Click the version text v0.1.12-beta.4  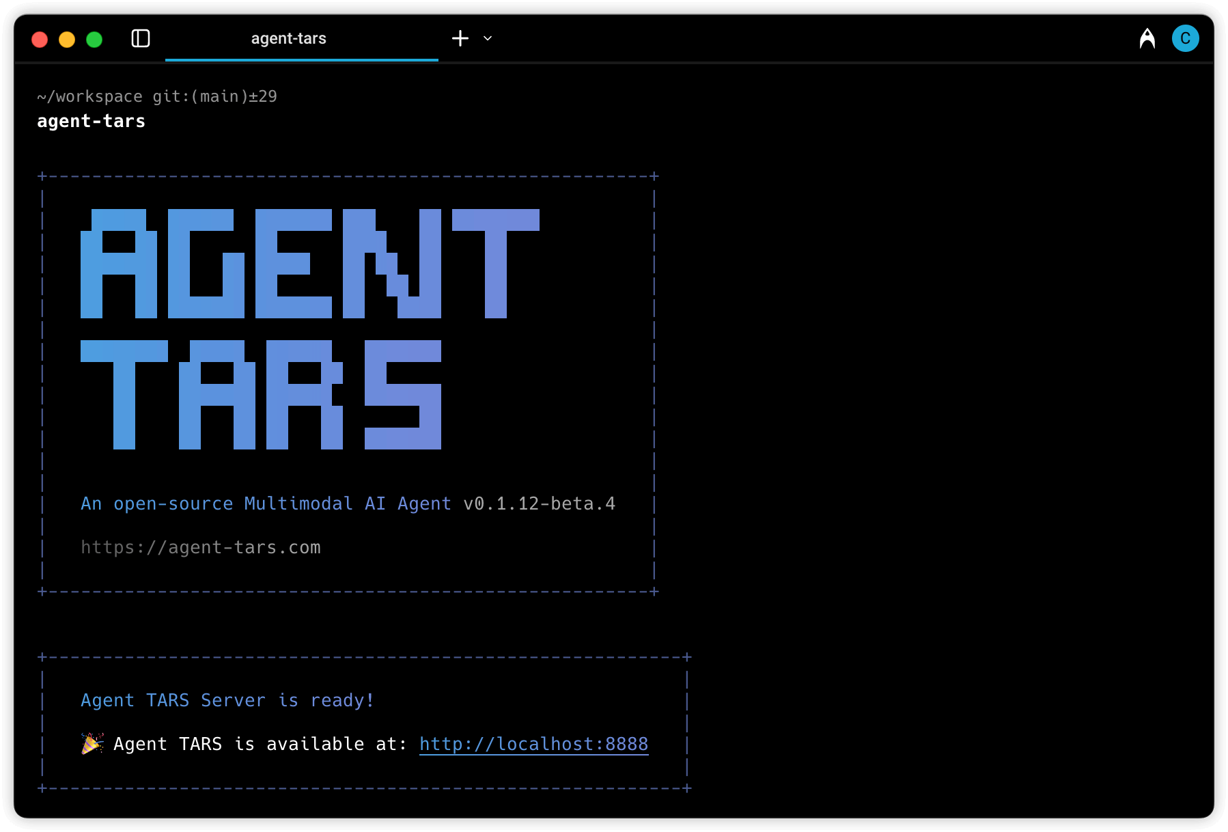[x=539, y=503]
